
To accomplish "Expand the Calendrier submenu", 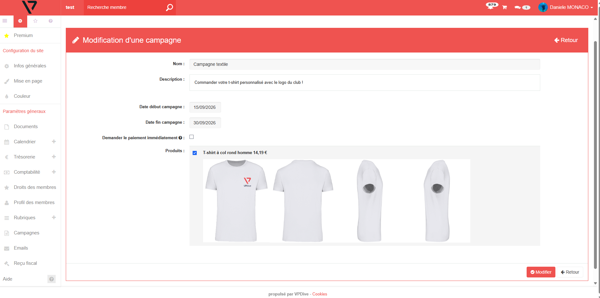I will click(x=54, y=141).
